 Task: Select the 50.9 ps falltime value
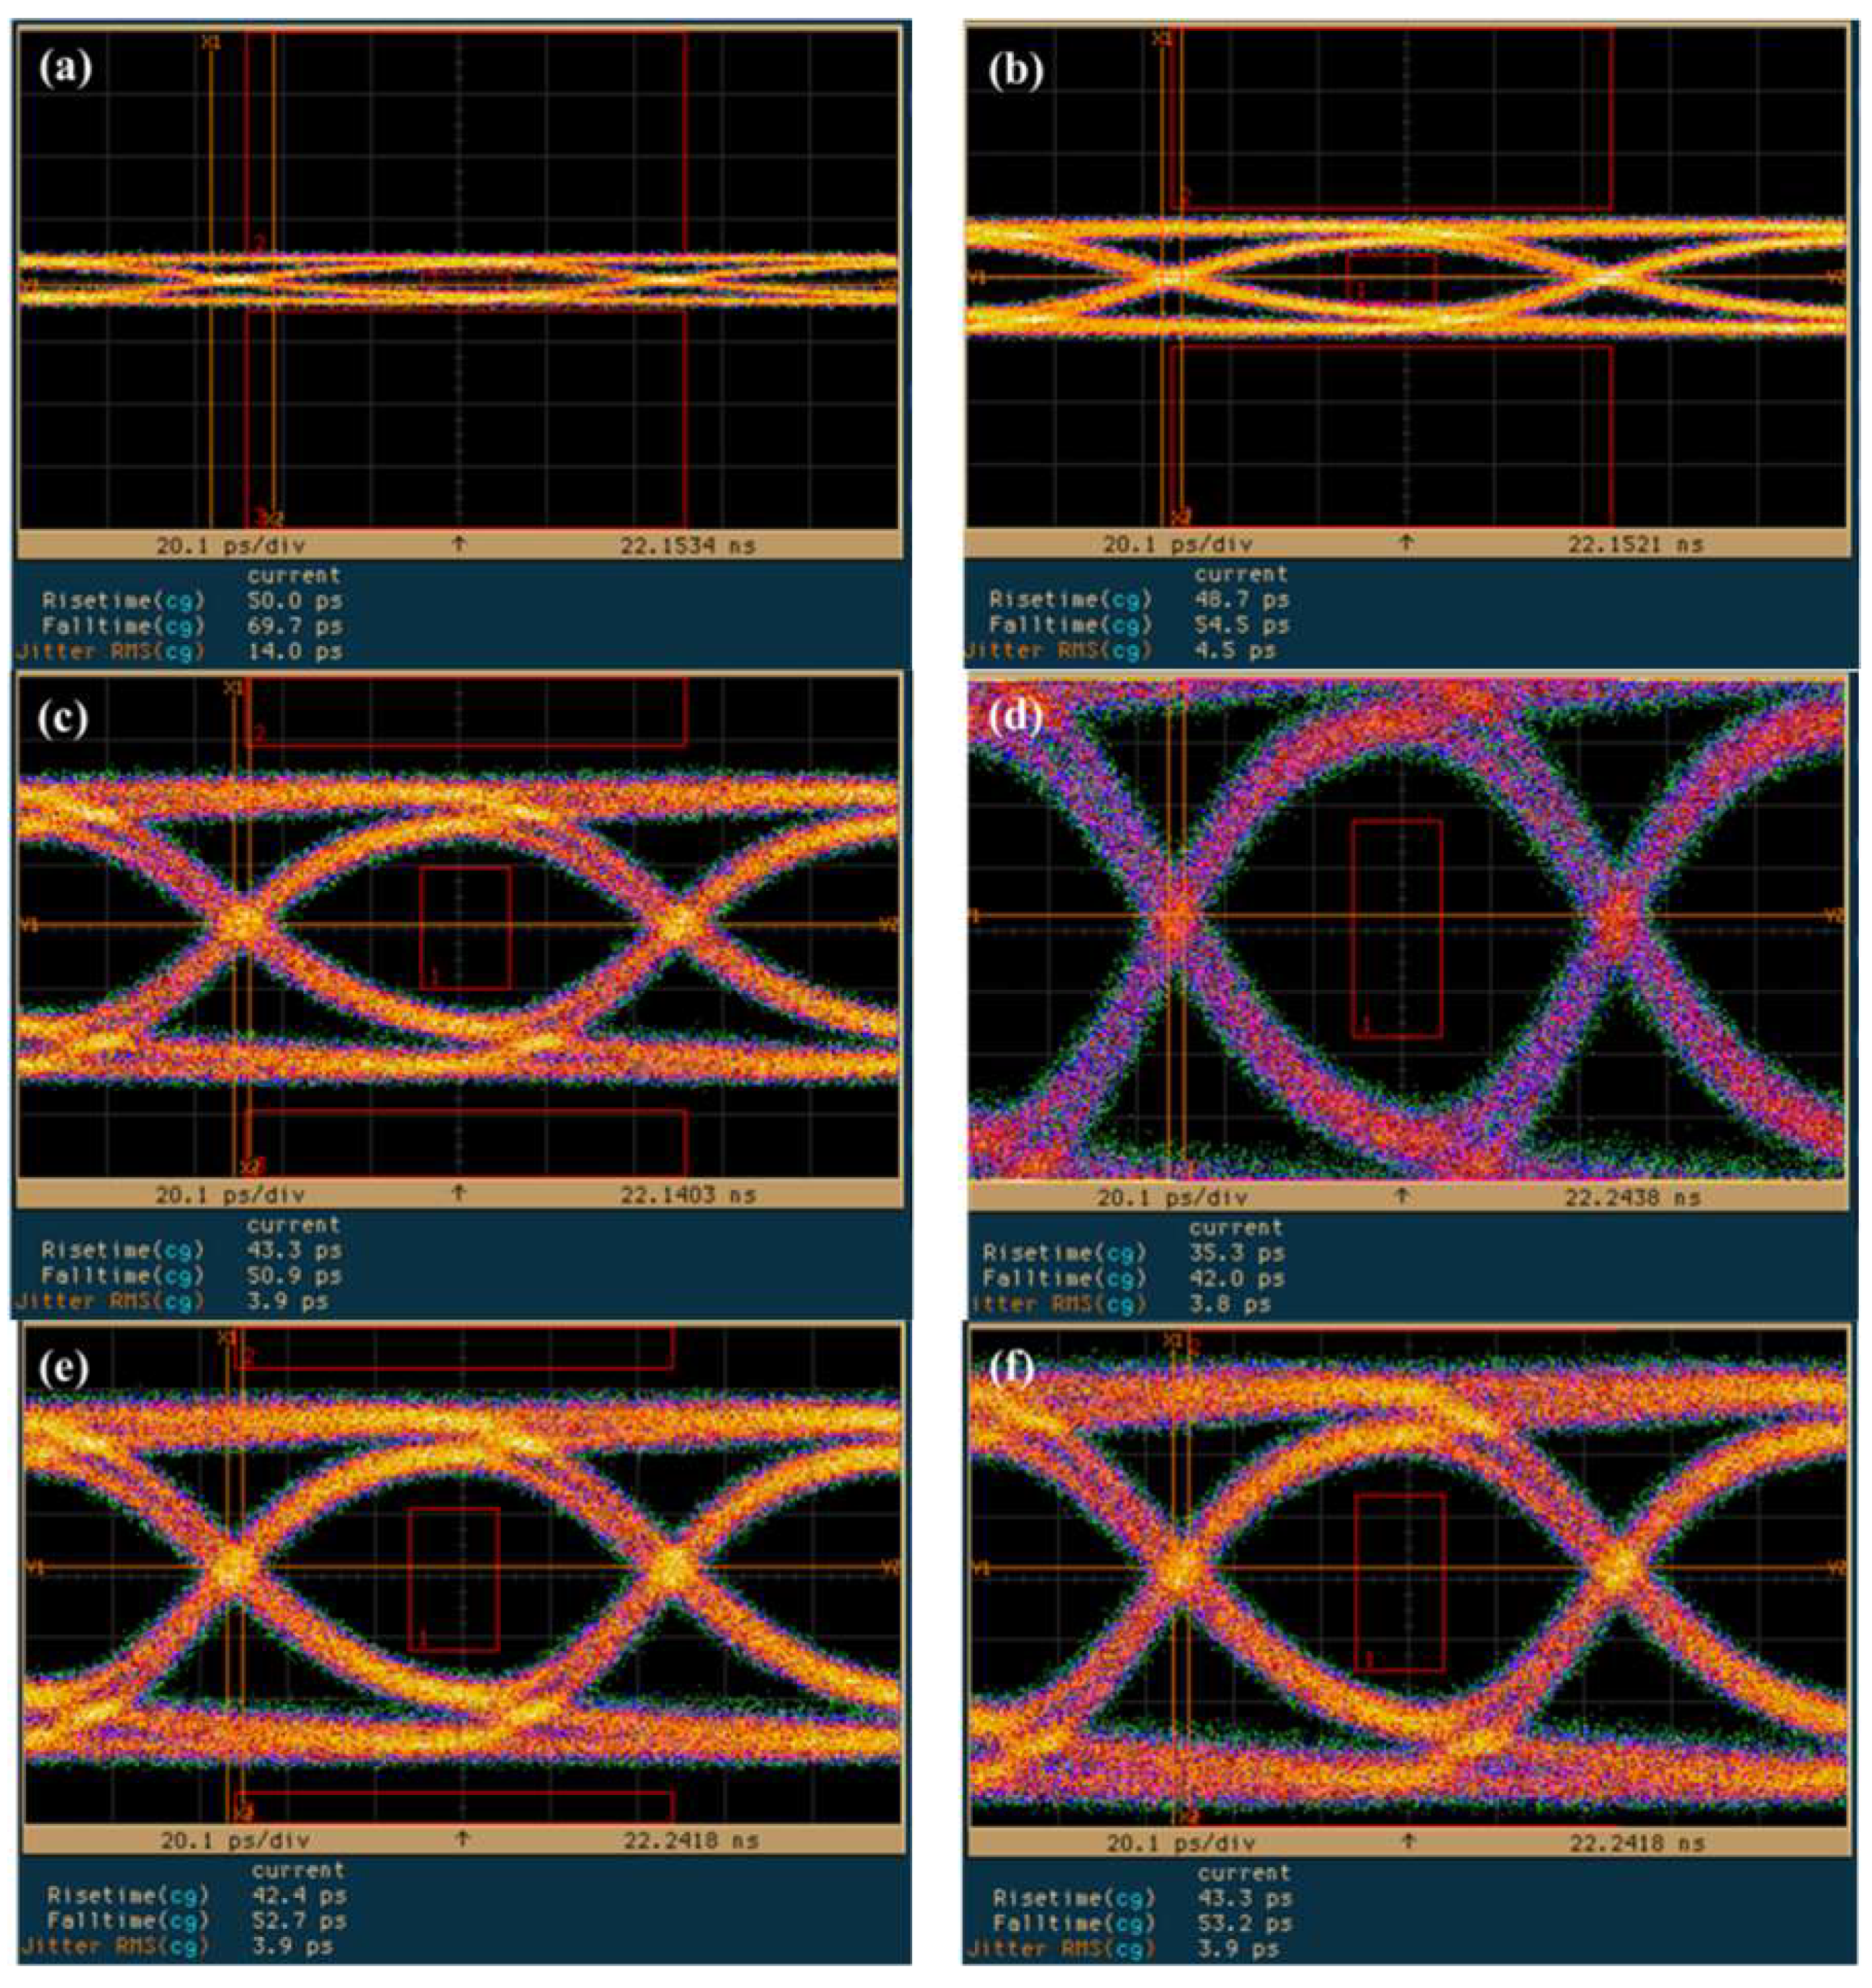tap(294, 1276)
